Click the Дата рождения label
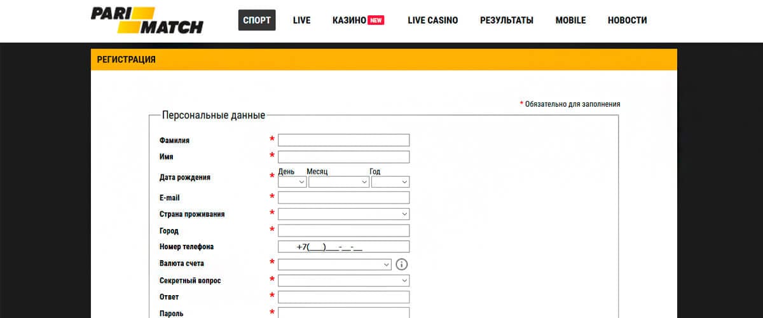763x318 pixels. click(185, 177)
